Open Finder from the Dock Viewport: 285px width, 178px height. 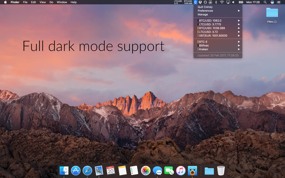click(x=64, y=171)
